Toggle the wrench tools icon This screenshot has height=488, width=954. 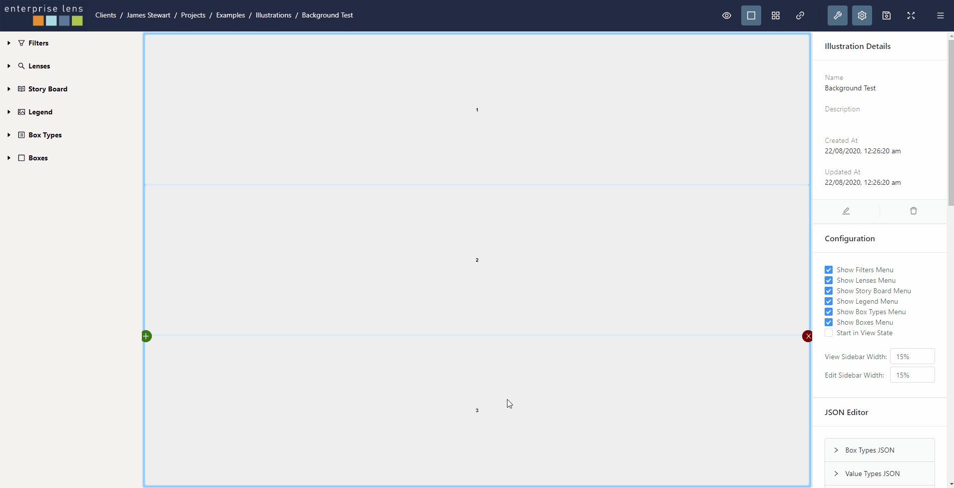(x=837, y=15)
